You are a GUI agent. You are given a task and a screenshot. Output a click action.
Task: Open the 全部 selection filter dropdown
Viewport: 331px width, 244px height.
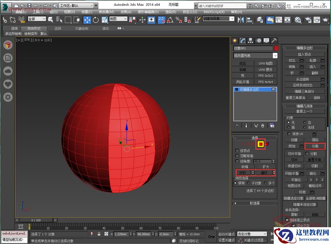(37, 18)
